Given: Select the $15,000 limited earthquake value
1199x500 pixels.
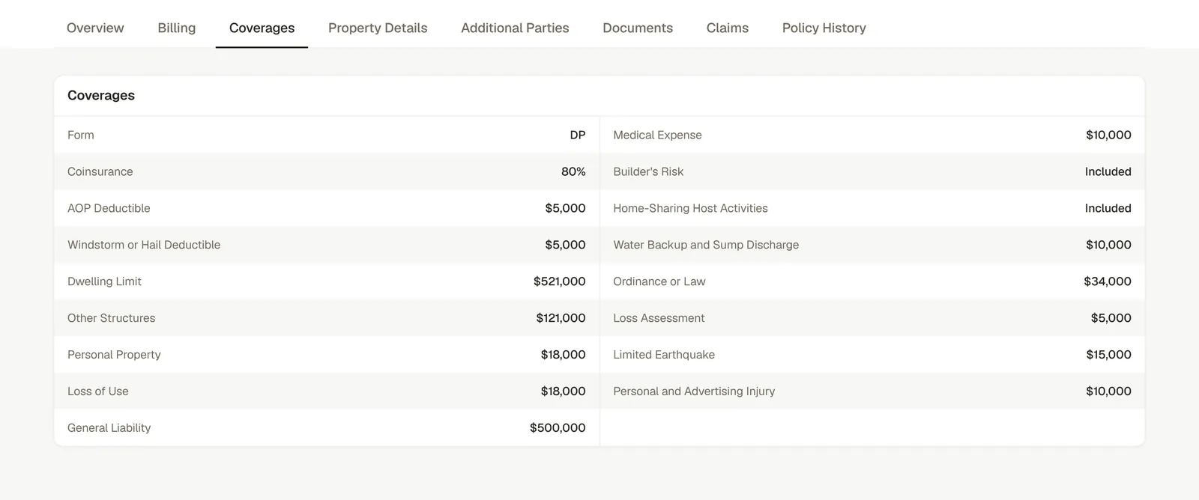Looking at the screenshot, I should pos(1108,355).
